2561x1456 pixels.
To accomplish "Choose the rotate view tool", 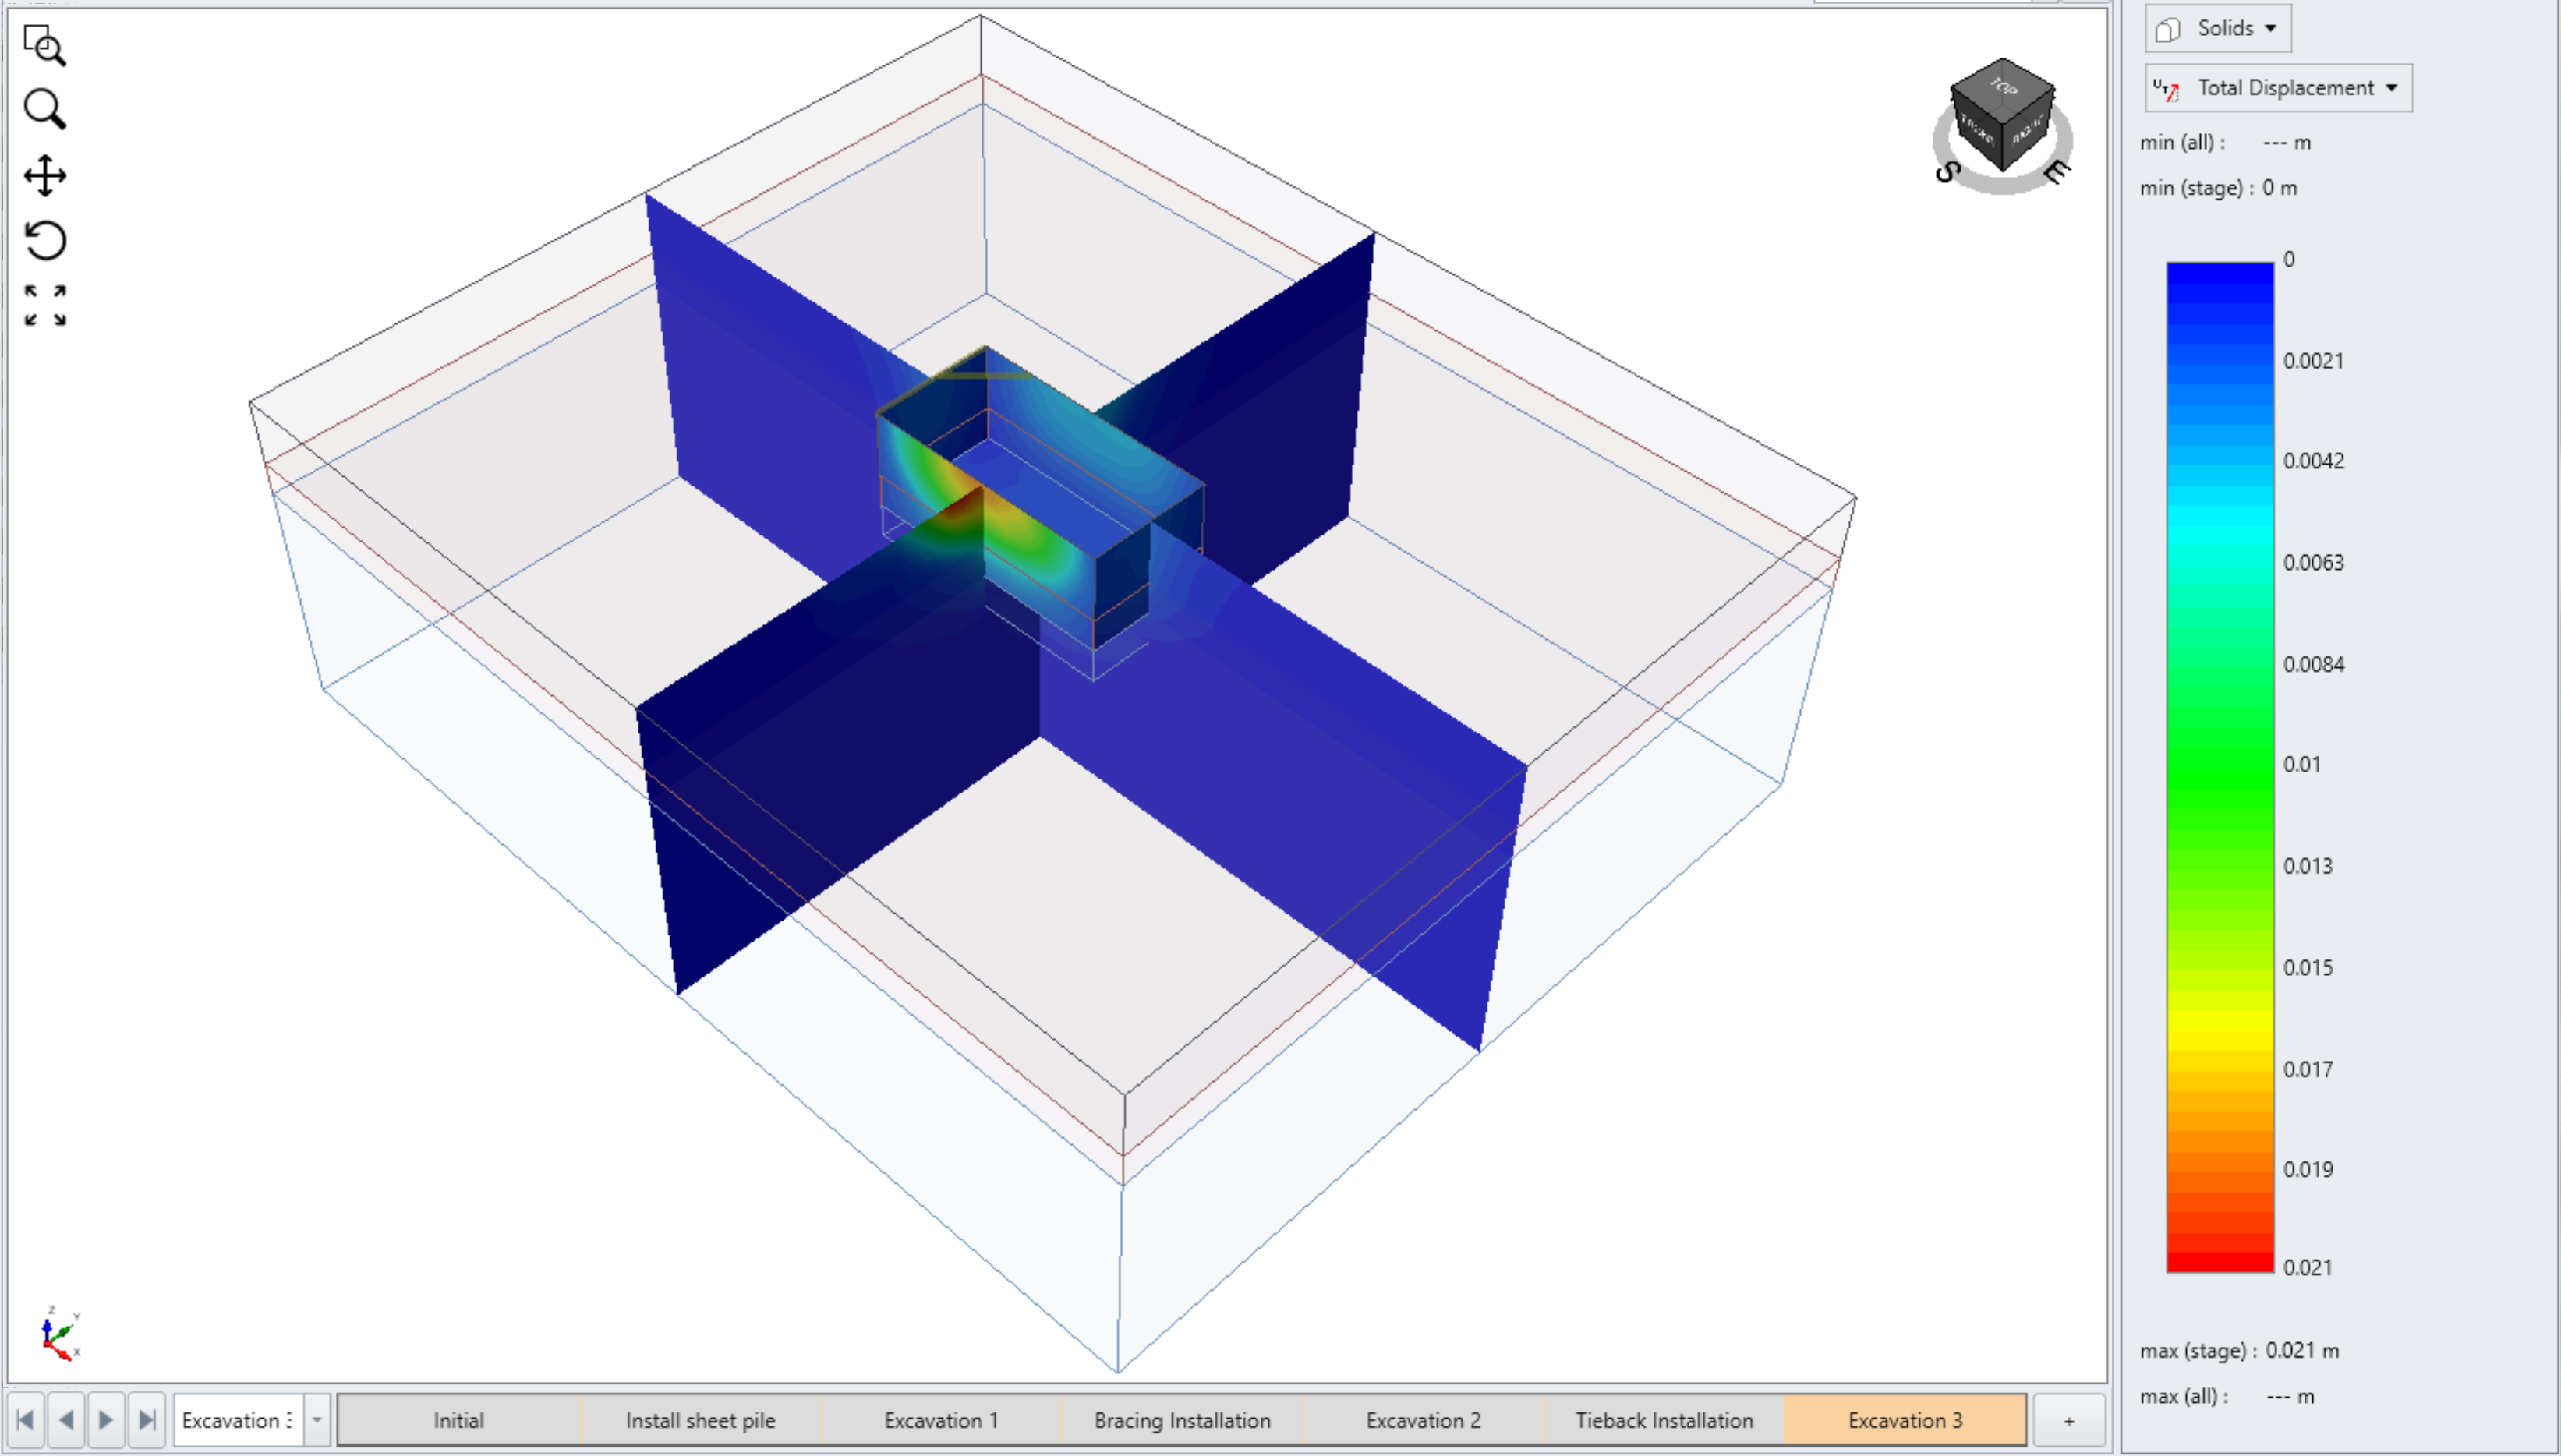I will click(45, 240).
